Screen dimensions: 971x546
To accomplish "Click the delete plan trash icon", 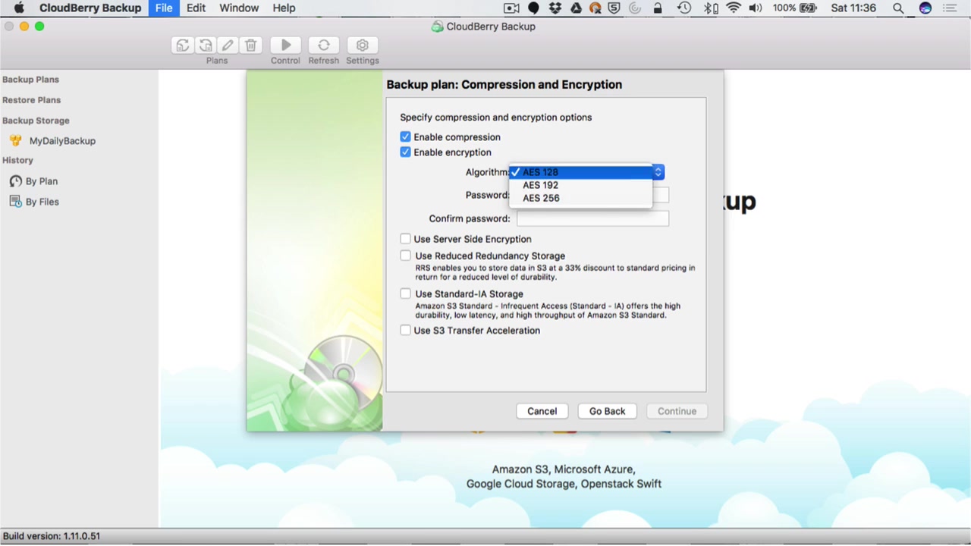I will tap(251, 45).
